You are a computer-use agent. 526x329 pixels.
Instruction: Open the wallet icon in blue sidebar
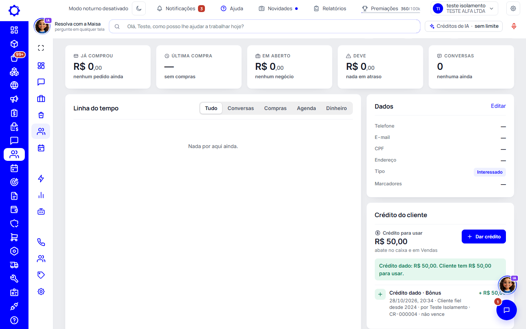14,209
